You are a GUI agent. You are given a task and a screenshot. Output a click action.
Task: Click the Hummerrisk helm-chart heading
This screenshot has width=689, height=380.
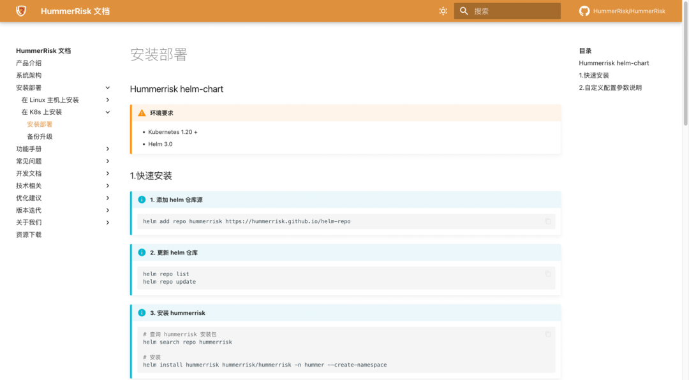tap(176, 89)
